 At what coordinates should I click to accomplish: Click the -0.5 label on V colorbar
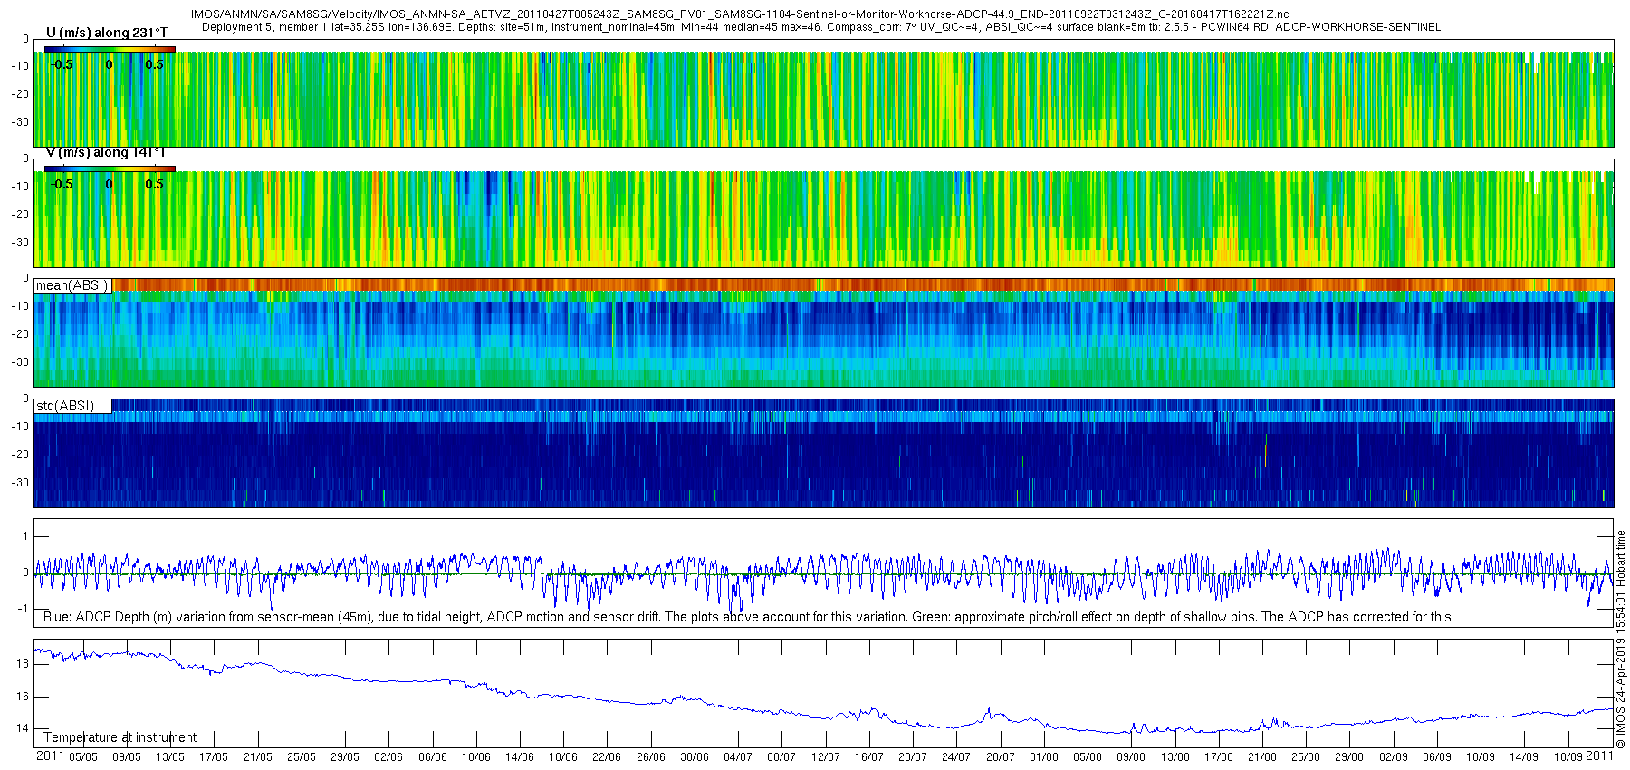tap(62, 184)
